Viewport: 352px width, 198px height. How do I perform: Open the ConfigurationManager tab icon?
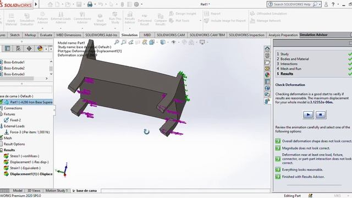coord(18,48)
